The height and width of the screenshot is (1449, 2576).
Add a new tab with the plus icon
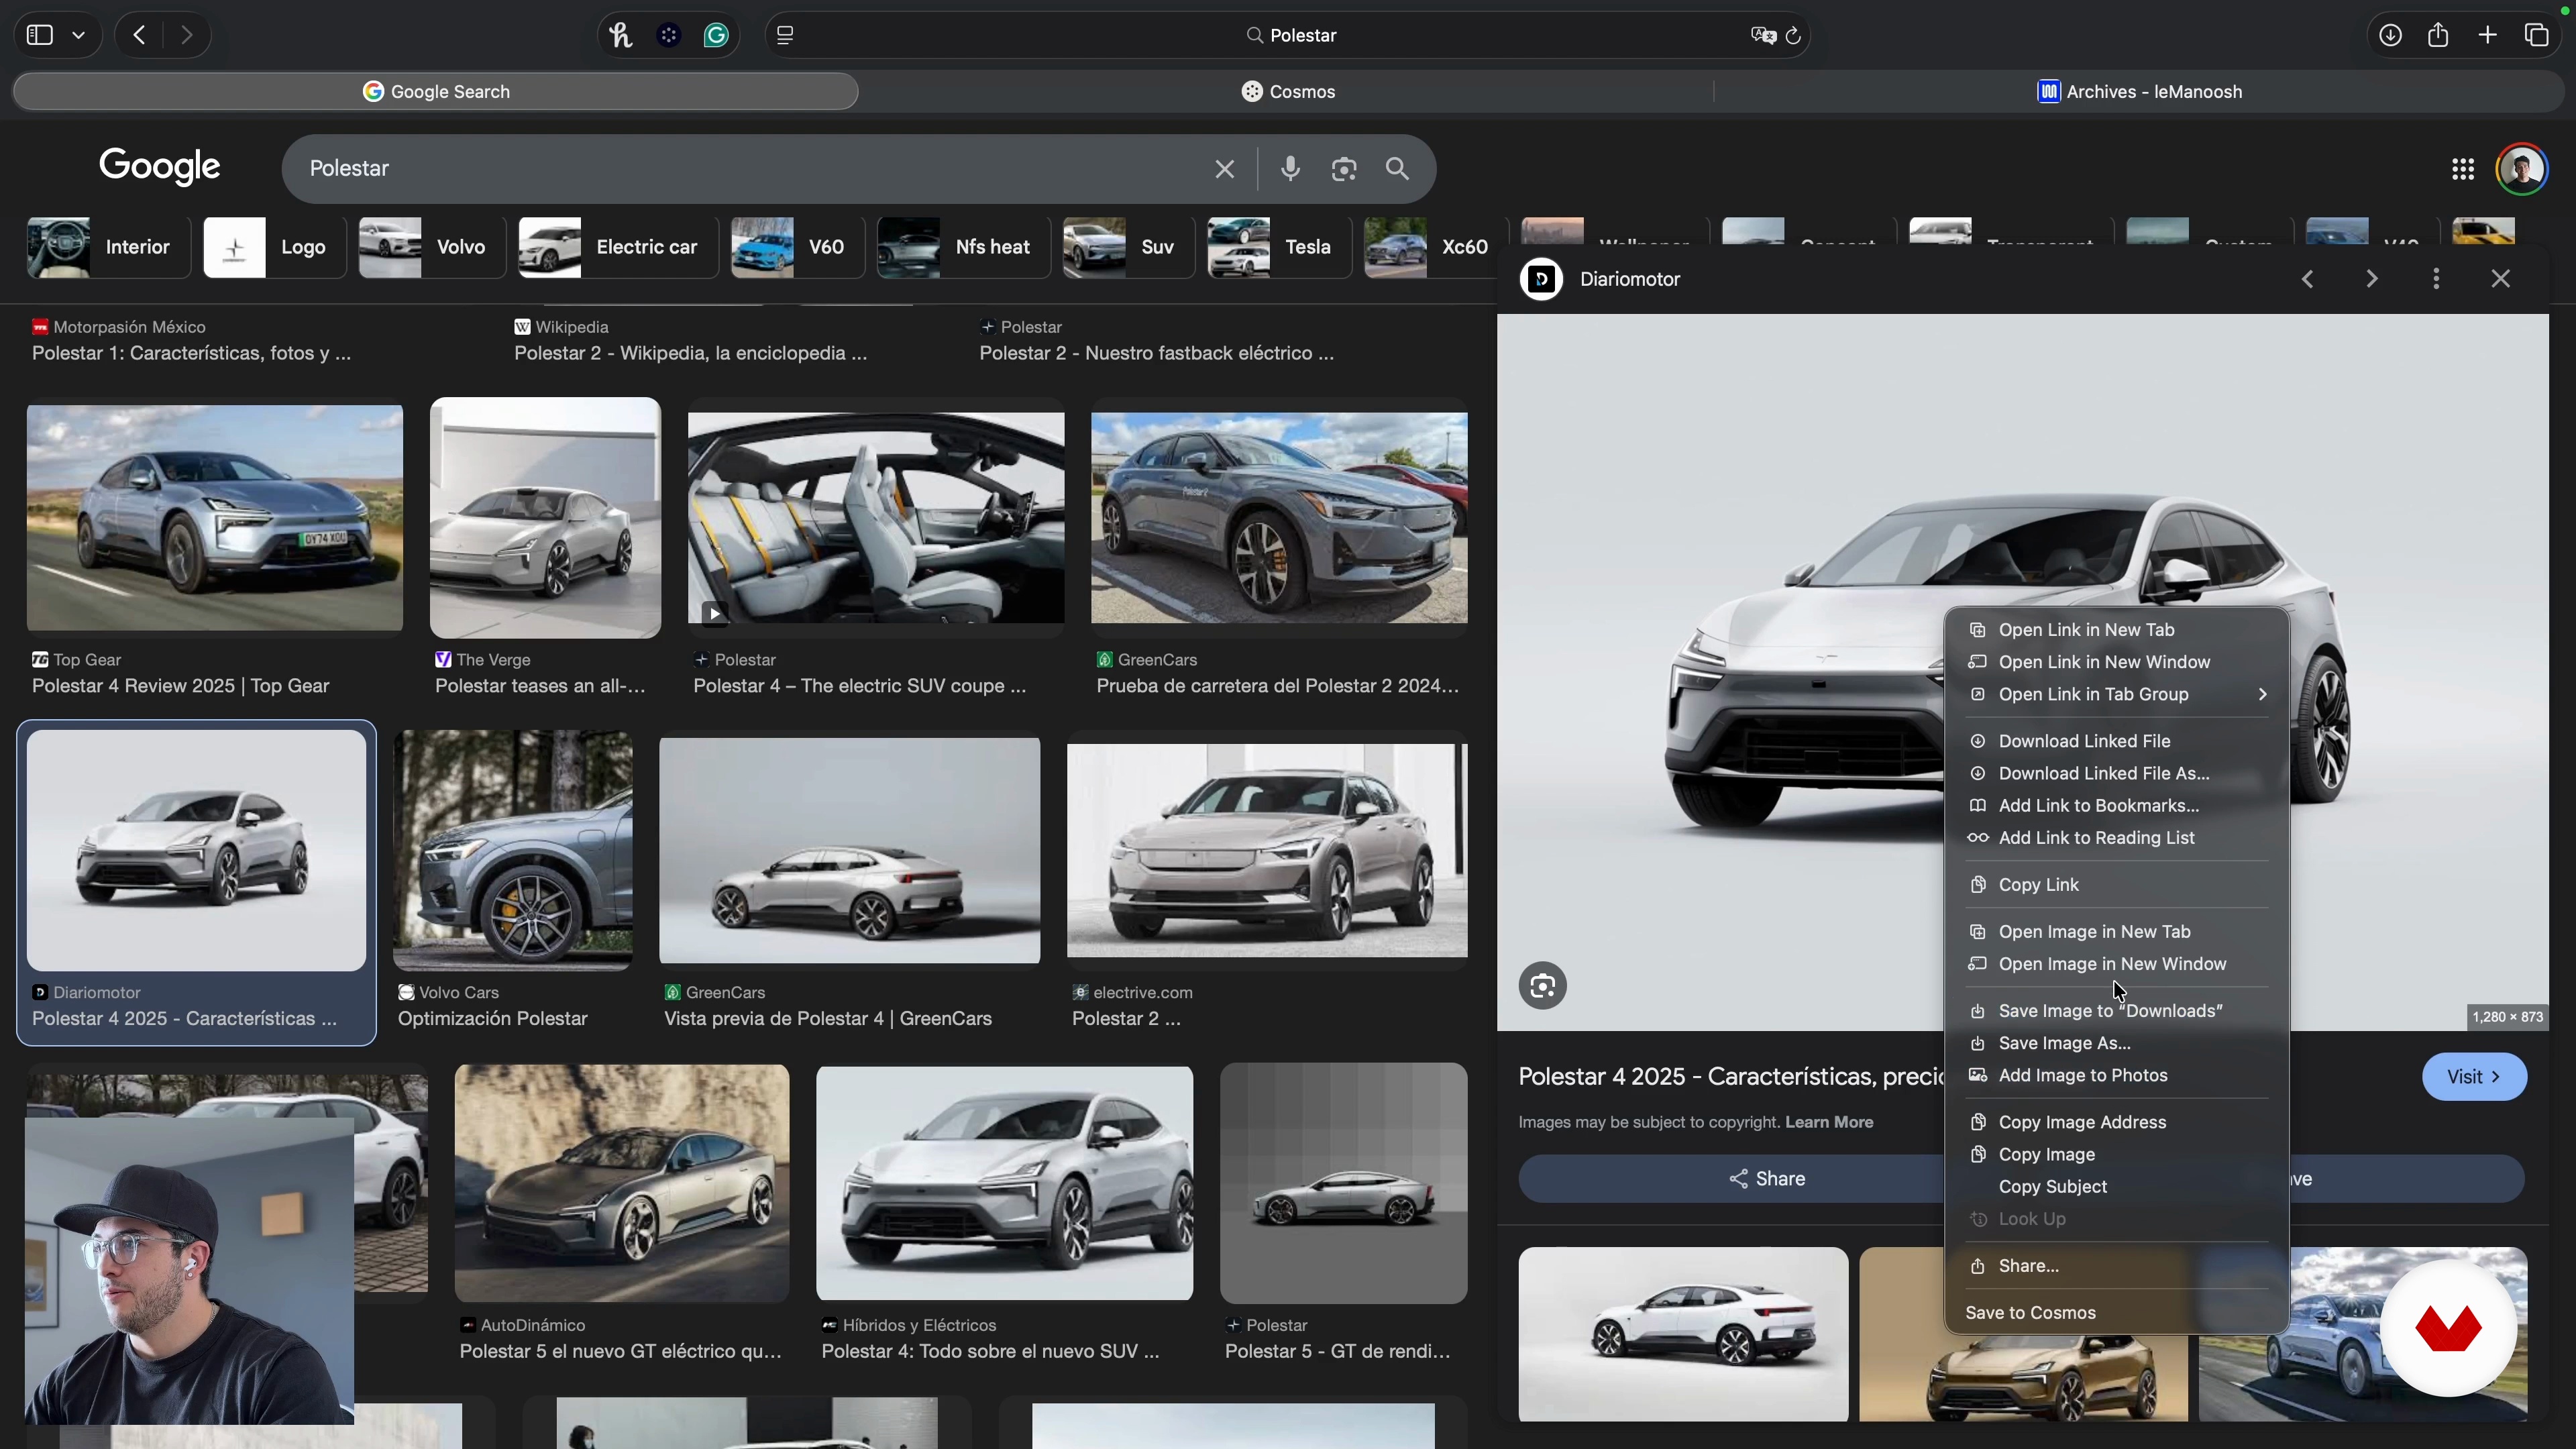click(2488, 36)
